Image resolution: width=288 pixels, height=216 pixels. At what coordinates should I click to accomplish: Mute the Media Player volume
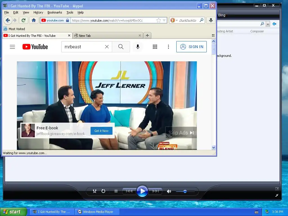tap(169, 191)
